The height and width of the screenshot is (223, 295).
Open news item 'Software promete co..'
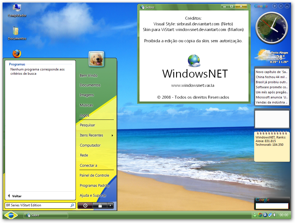(x=272, y=87)
